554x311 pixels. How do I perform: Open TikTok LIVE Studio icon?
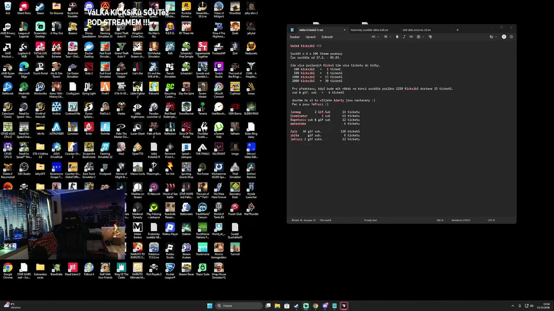click(40, 50)
